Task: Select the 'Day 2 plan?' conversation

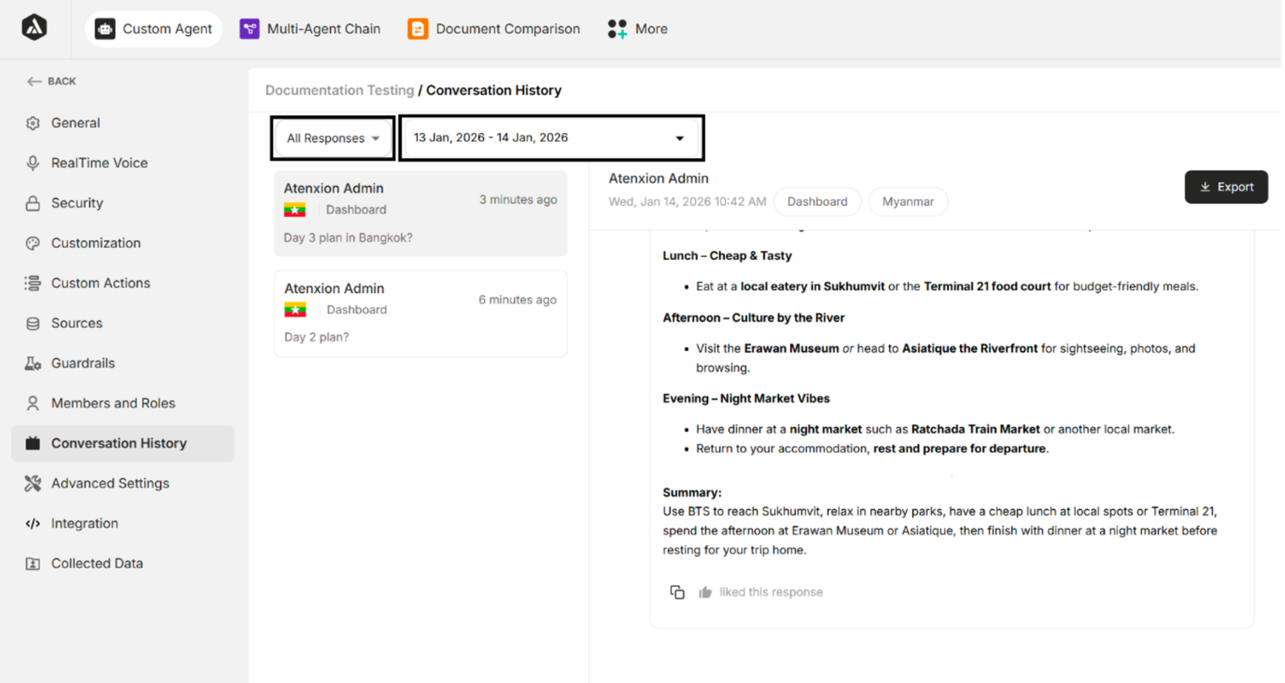Action: [x=420, y=314]
